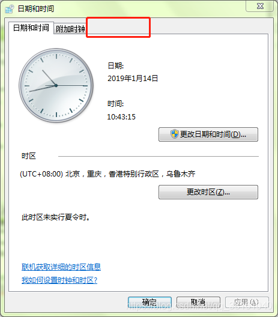Open 更改日期和时间(D)... settings
This screenshot has height=317, width=278.
coord(208,134)
